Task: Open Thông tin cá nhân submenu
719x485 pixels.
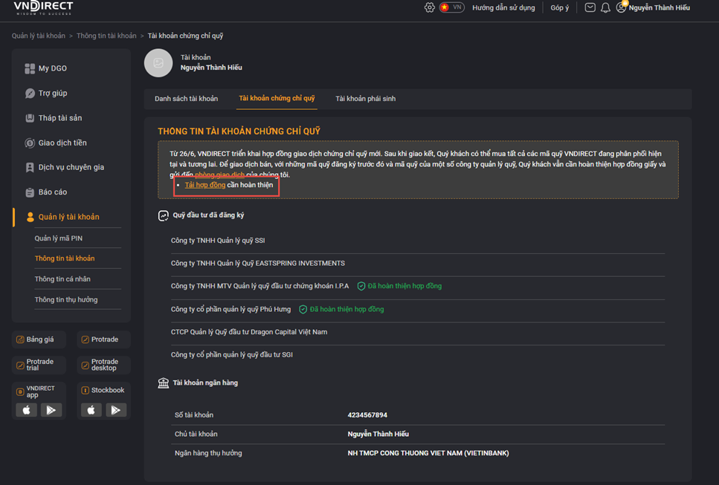Action: tap(62, 279)
